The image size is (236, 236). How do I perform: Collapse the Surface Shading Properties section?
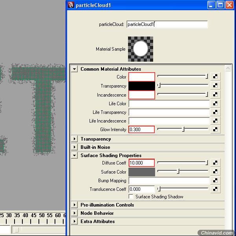[x=74, y=156]
